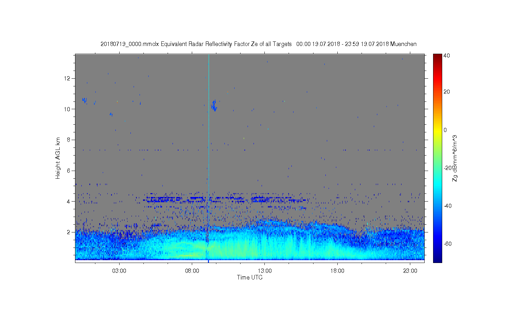The height and width of the screenshot is (316, 526).
Task: Select the 'Time UTC' axis label
Action: click(250, 277)
